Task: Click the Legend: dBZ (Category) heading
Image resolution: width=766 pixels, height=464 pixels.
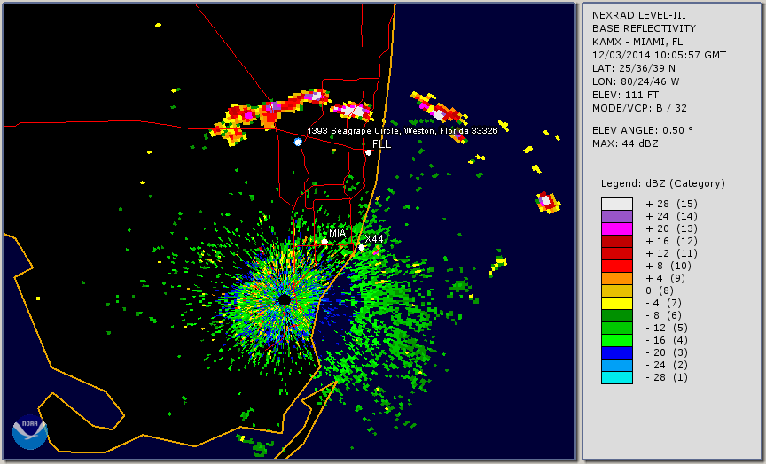Action: 663,184
